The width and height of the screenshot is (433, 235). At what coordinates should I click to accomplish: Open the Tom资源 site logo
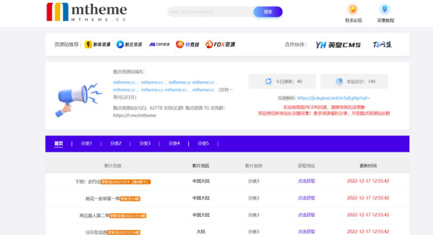[159, 44]
